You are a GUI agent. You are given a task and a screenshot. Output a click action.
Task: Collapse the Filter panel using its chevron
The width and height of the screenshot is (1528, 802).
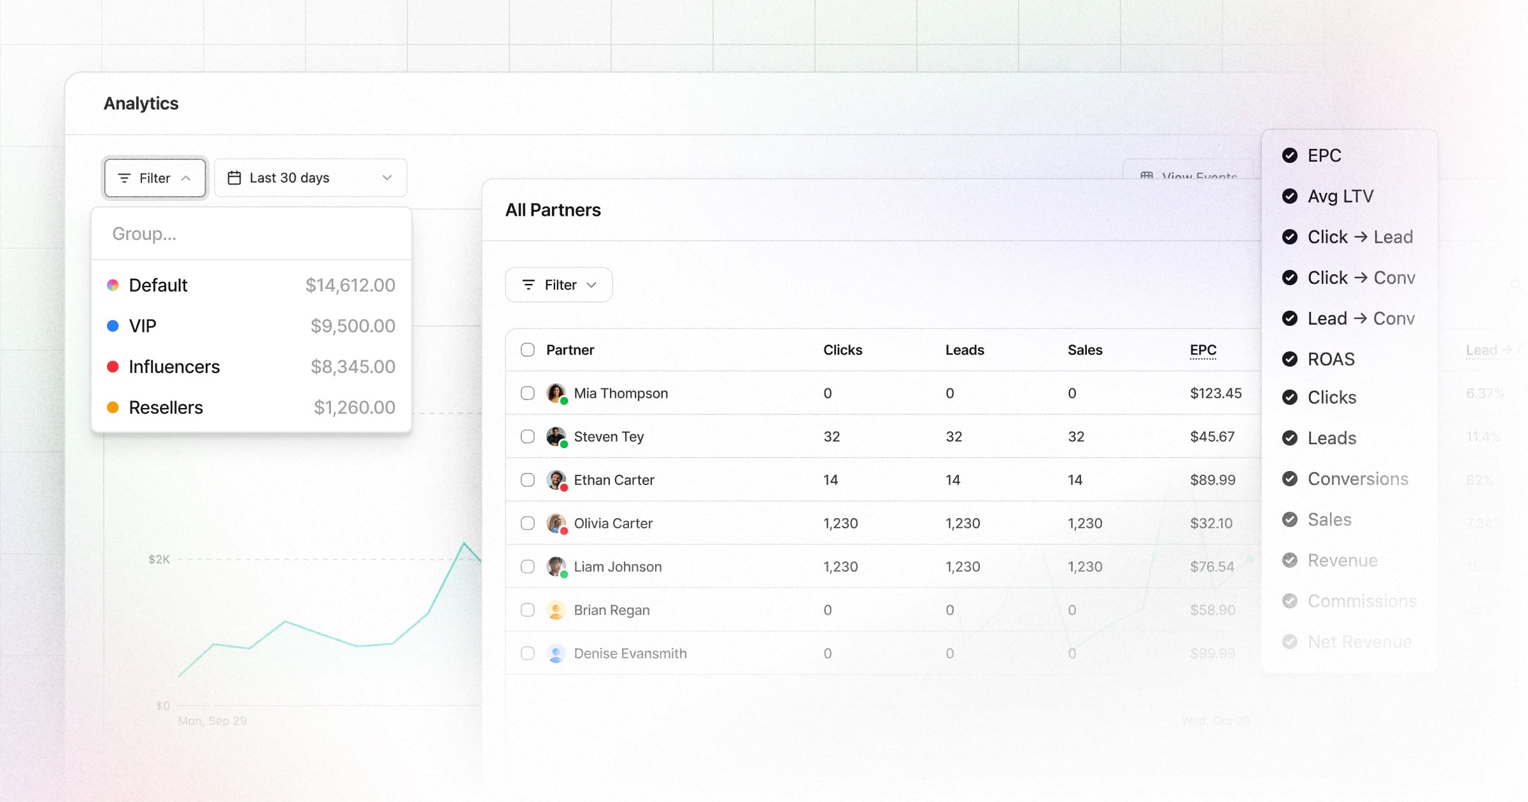[x=187, y=178]
